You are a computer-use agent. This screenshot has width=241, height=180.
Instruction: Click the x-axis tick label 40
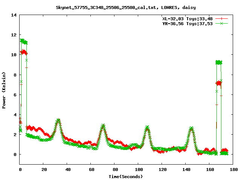click(68, 169)
